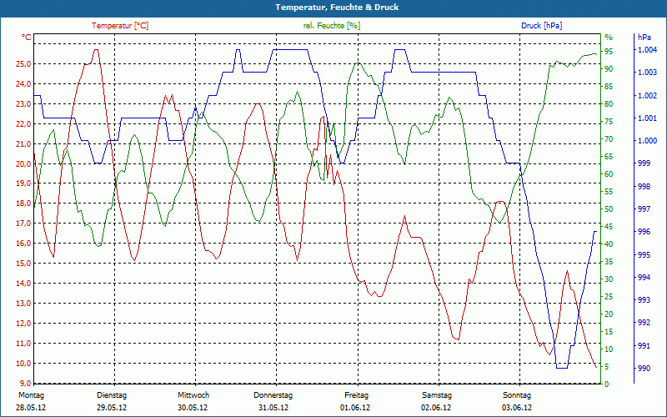The width and height of the screenshot is (667, 417).
Task: Click the '12,0' temperature axis value
Action: point(23,324)
